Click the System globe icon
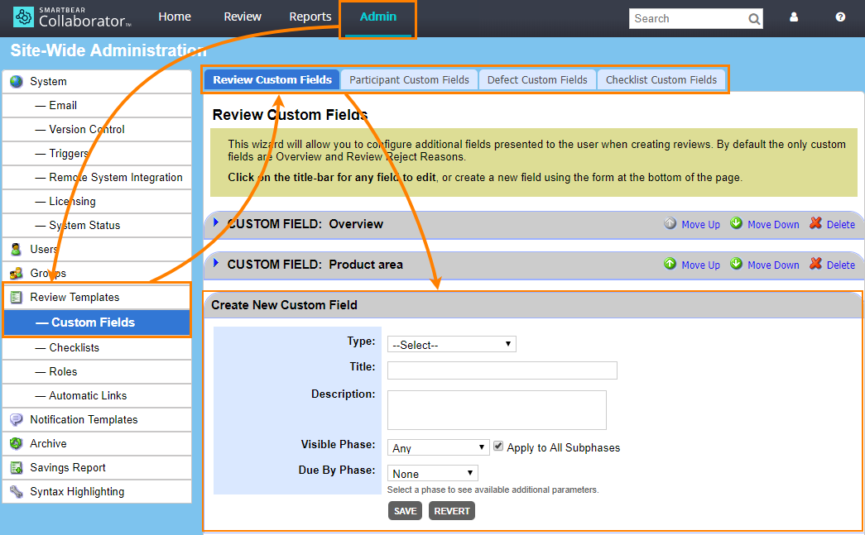 [x=17, y=81]
